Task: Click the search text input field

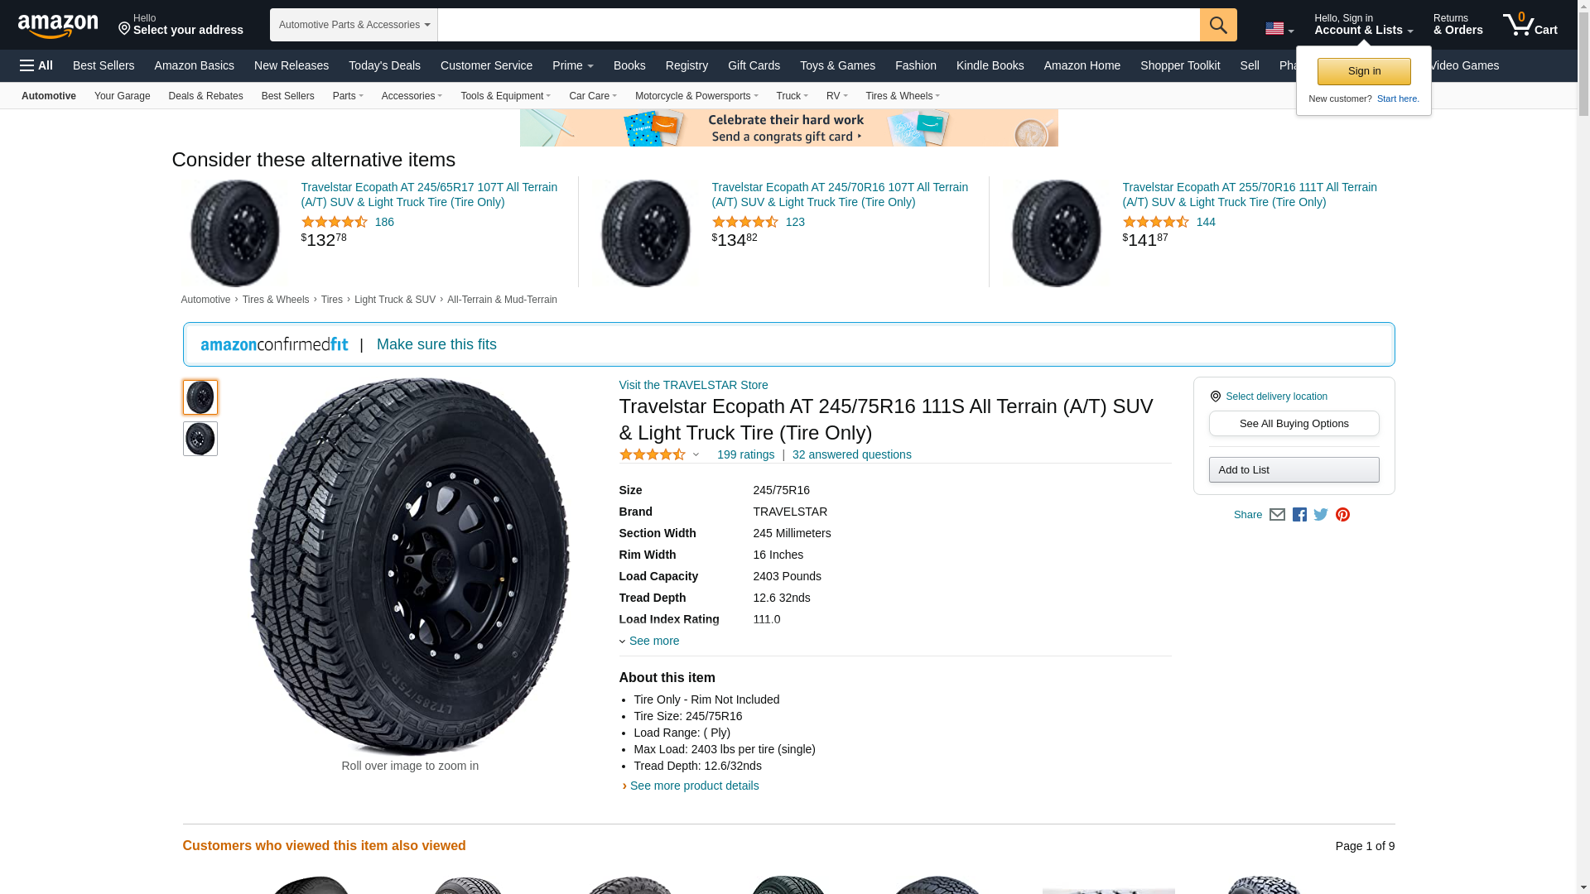Action: coord(818,25)
